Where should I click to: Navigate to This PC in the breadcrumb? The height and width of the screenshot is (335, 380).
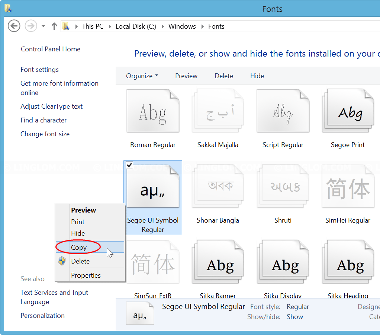tap(92, 26)
